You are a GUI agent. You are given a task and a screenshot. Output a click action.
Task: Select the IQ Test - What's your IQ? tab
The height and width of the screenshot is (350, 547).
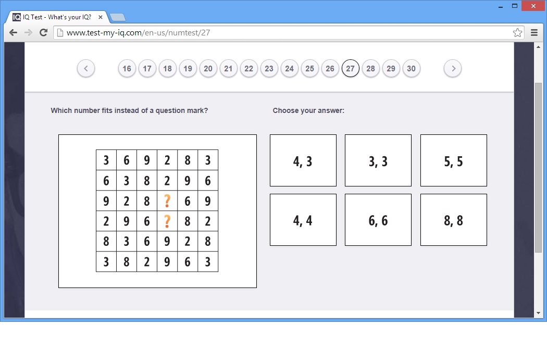pos(57,17)
